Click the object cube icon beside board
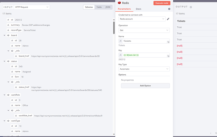The width and height of the screenshot is (217, 137). tap(8, 35)
